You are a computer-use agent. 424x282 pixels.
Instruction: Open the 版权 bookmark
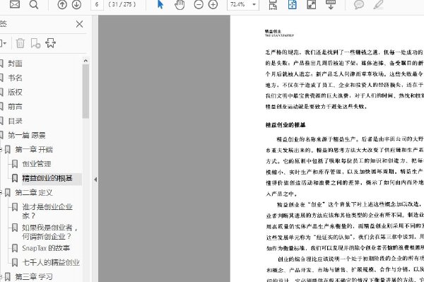(x=15, y=92)
